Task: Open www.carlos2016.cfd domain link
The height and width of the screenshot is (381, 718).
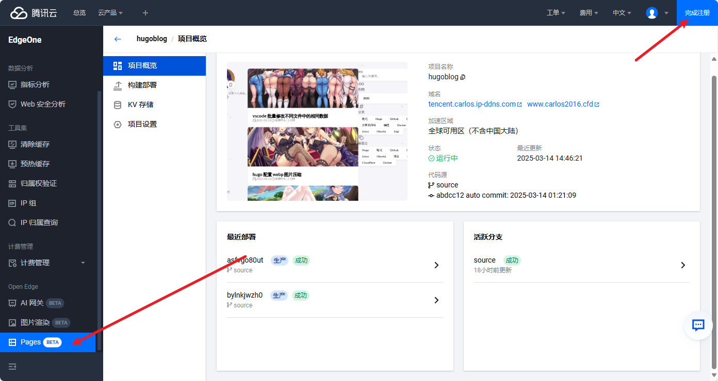Action: (563, 104)
